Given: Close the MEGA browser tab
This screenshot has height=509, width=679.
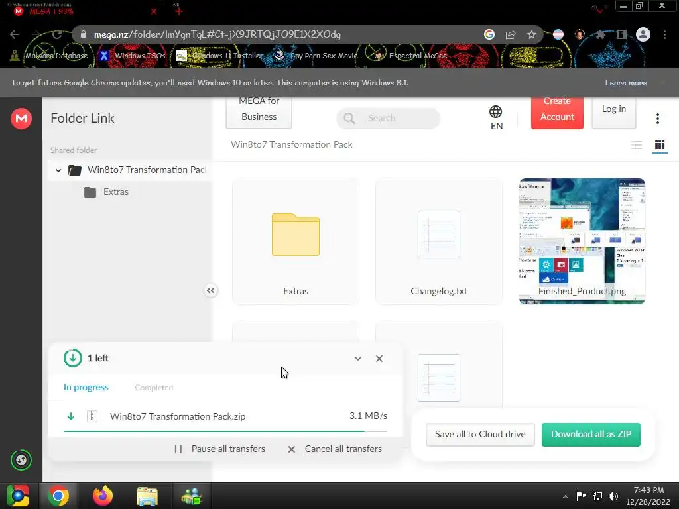Looking at the screenshot, I should (x=154, y=12).
